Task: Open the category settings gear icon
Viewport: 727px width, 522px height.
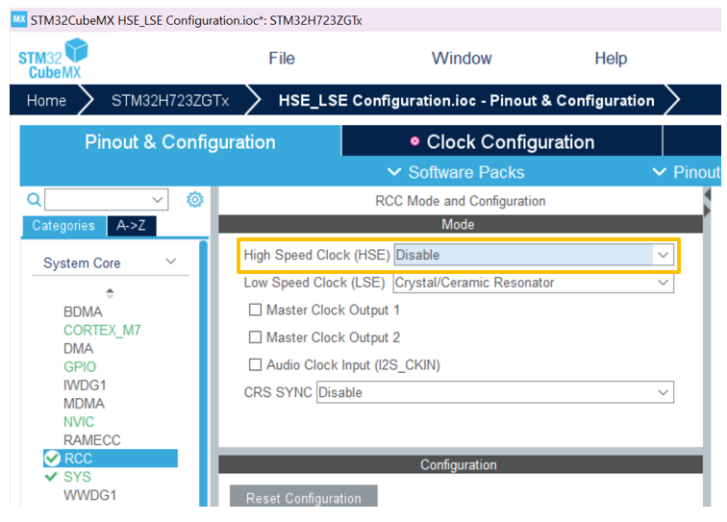Action: pos(194,199)
